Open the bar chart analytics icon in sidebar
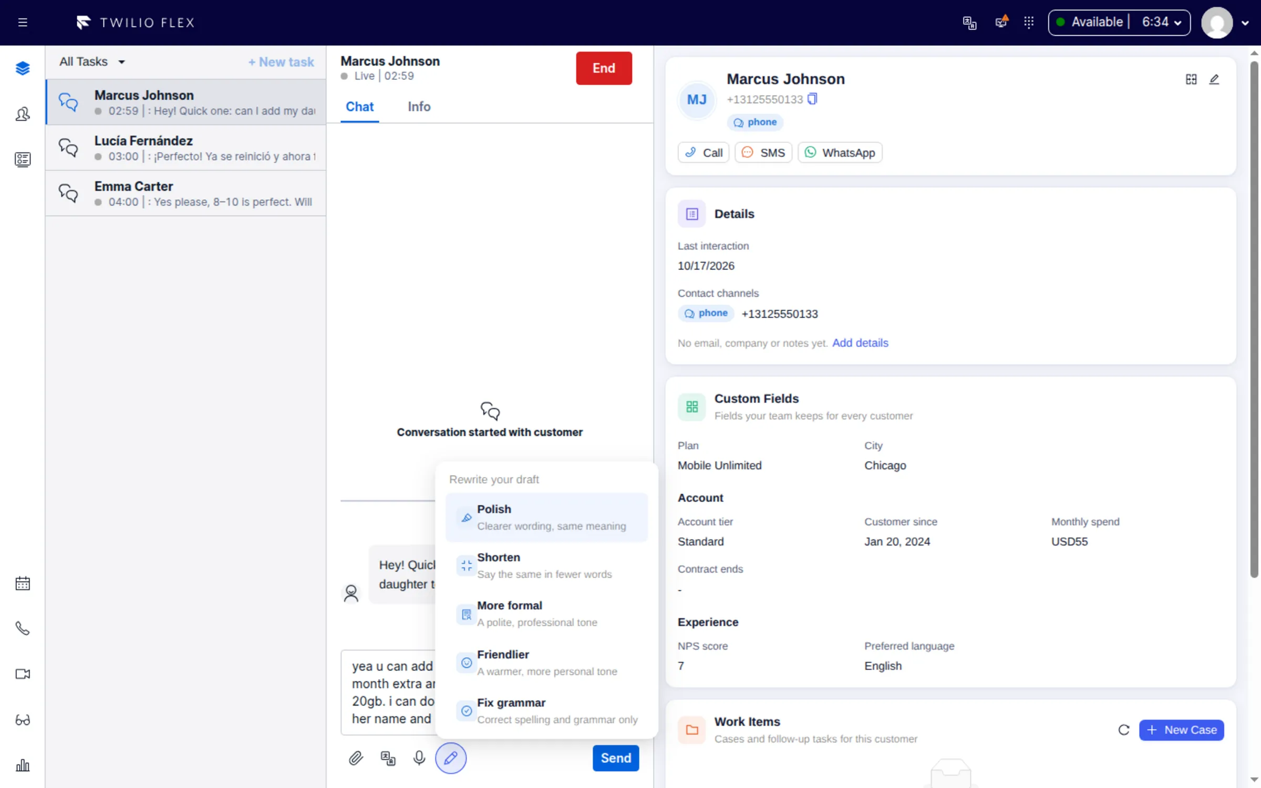The height and width of the screenshot is (788, 1261). (23, 765)
